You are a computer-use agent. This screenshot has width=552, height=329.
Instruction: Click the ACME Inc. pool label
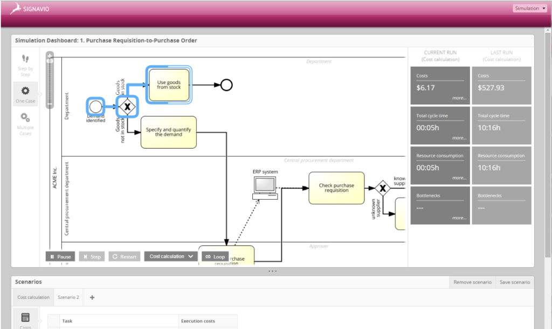55,178
